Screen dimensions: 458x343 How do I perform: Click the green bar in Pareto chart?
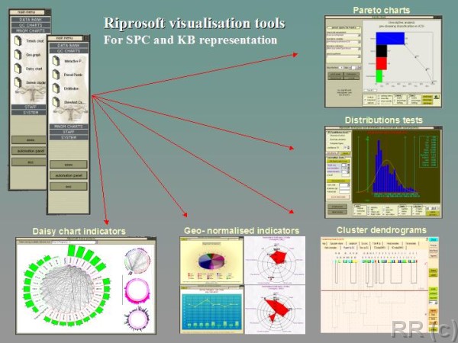click(x=379, y=76)
